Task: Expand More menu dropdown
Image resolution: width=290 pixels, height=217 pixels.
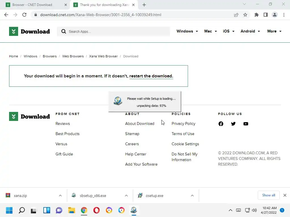Action: (274, 31)
